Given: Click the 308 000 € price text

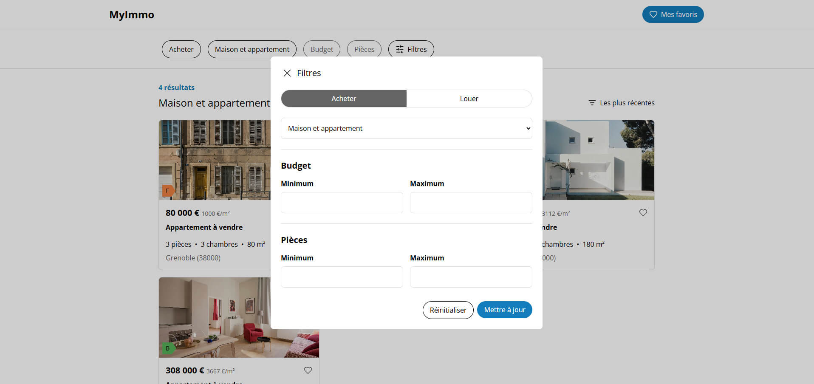Looking at the screenshot, I should [185, 370].
